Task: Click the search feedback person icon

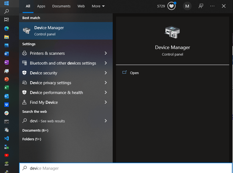Action: (201, 6)
